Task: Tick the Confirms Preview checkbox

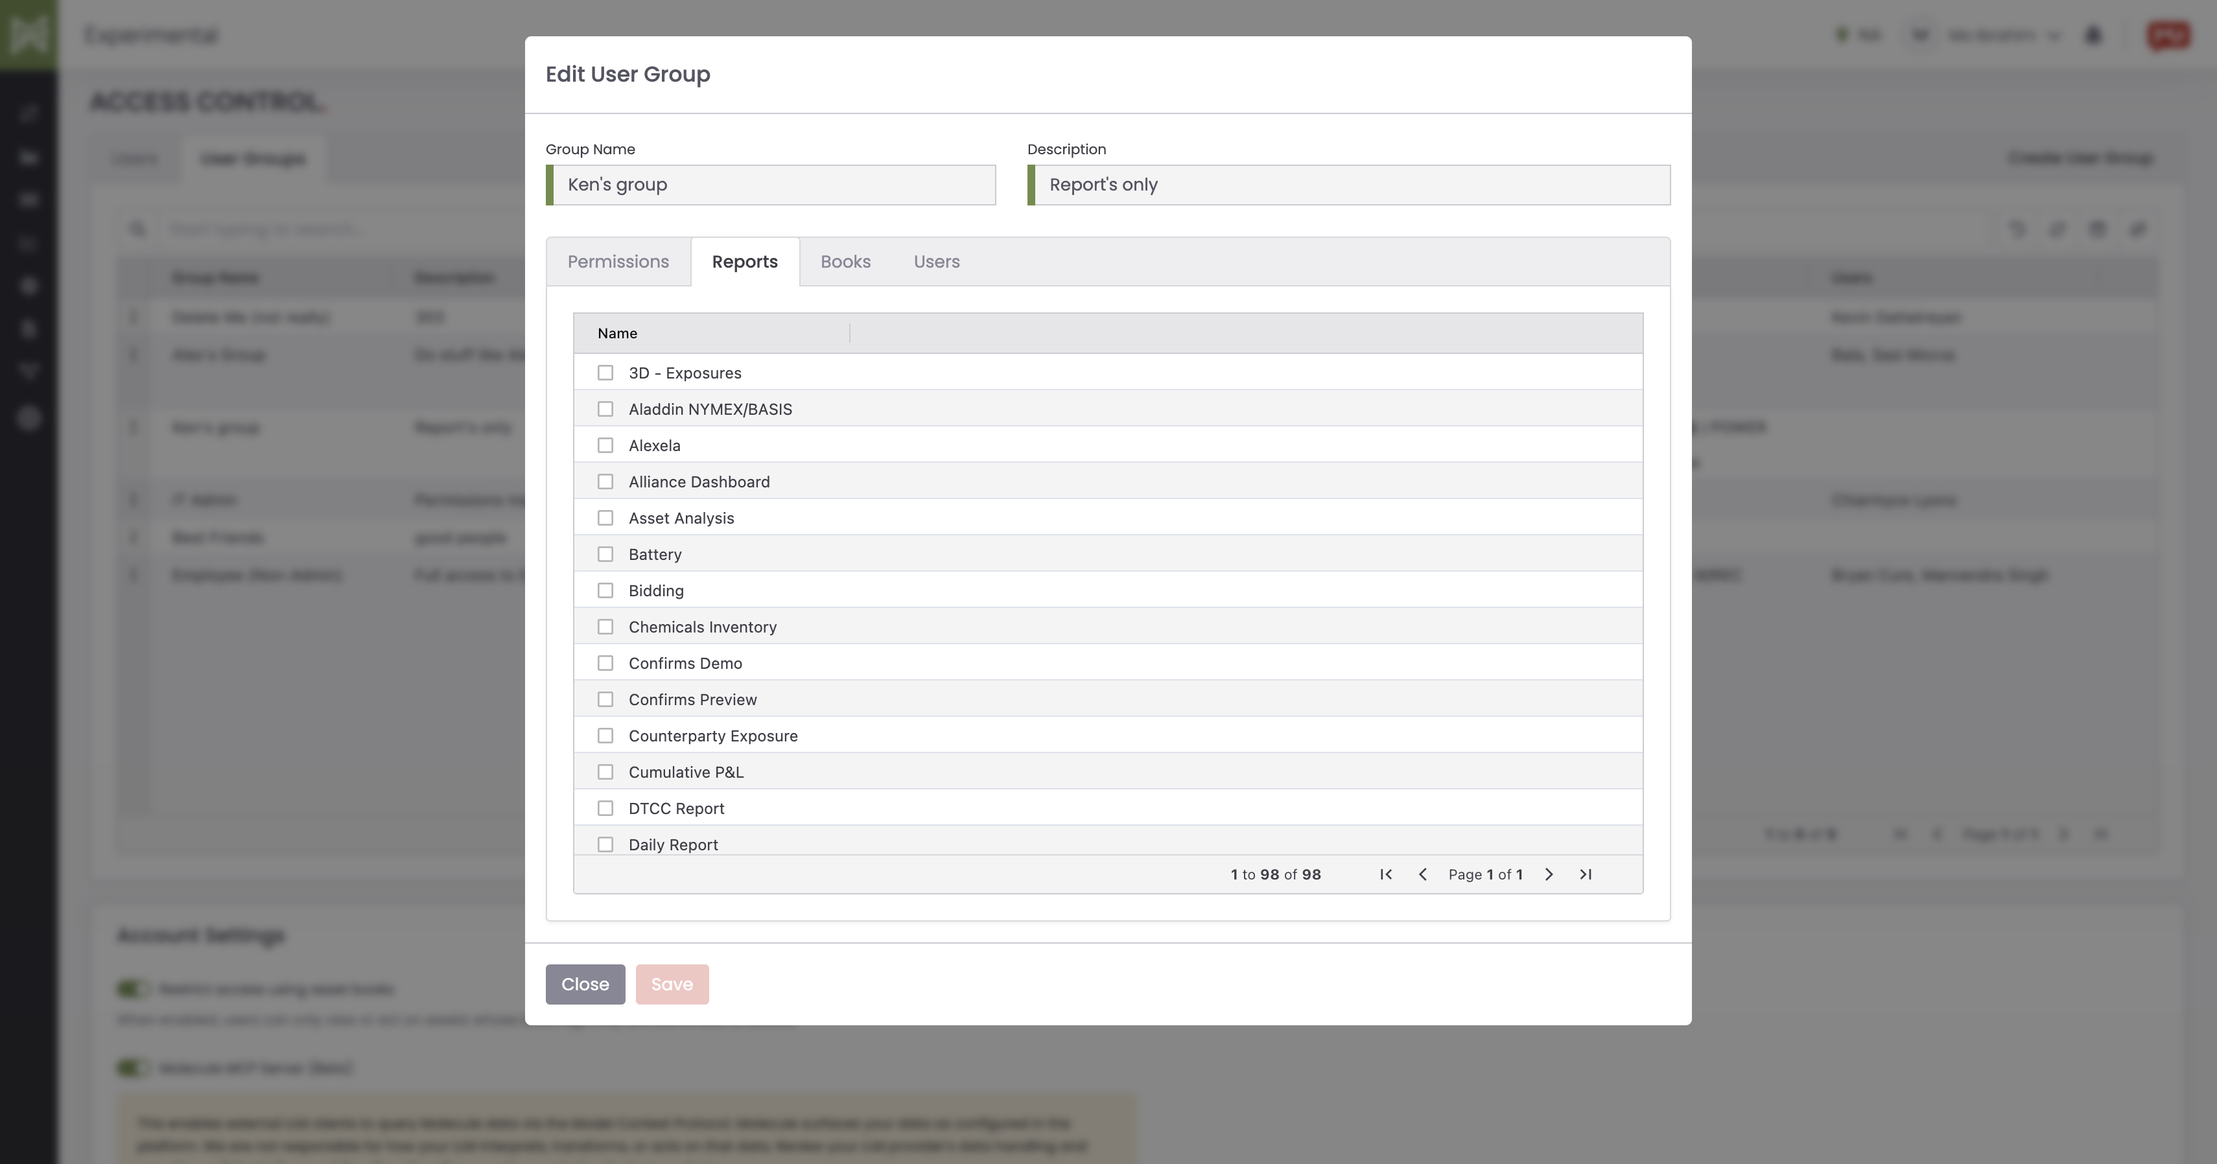Action: click(x=605, y=699)
